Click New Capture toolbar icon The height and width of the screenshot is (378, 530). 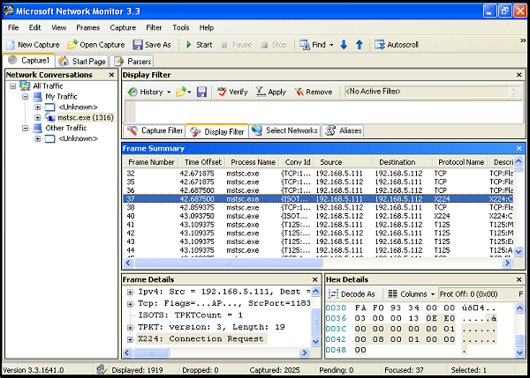pos(11,45)
